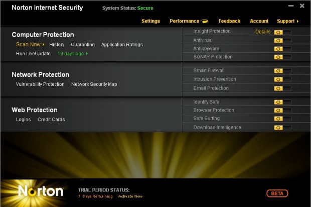Open Credit Cards

51,120
